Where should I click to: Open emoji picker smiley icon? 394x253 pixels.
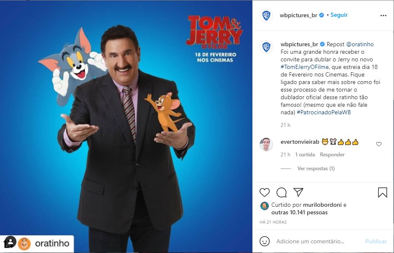pyautogui.click(x=265, y=241)
